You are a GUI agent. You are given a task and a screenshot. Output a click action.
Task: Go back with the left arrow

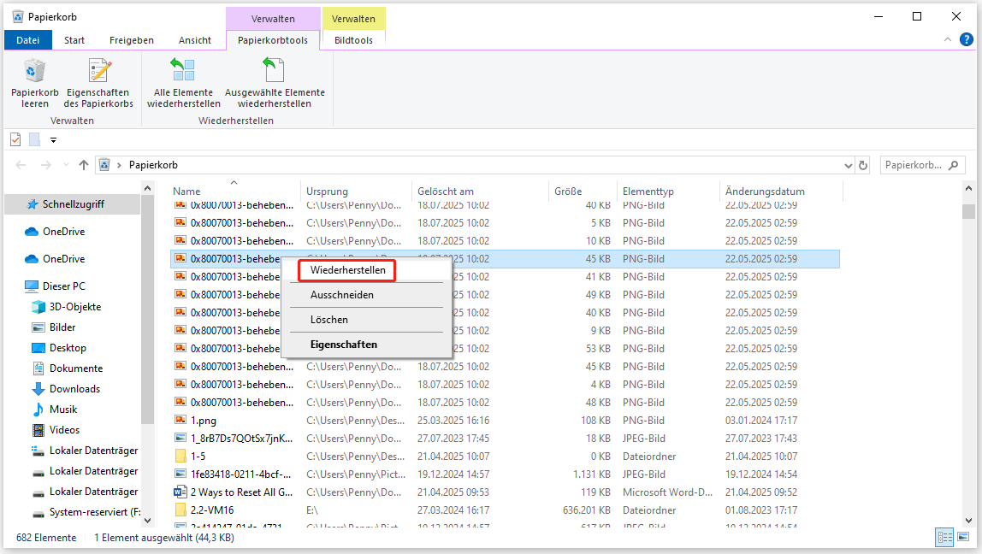21,165
